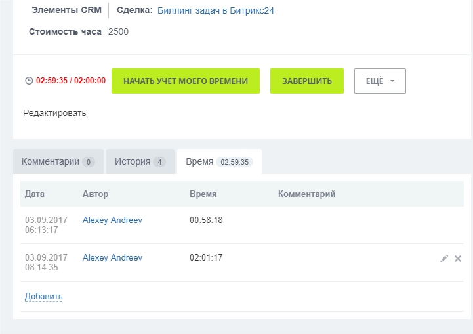Click the clock icon beside the elapsed timer
Screen dimensions: 473x334
(28, 81)
